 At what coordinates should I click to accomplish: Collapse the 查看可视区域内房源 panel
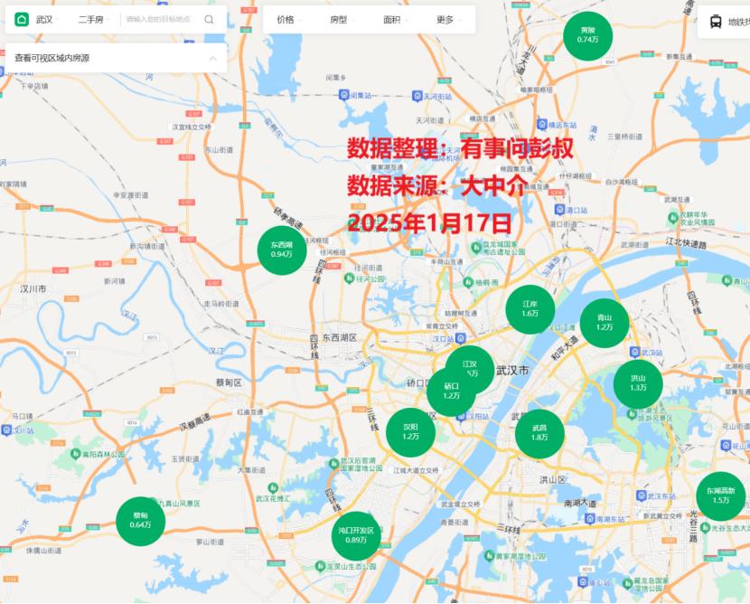tap(212, 58)
